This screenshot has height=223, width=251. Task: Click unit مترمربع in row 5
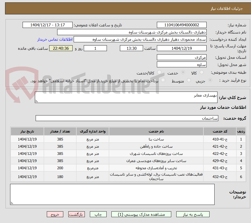pyautogui.click(x=93, y=168)
